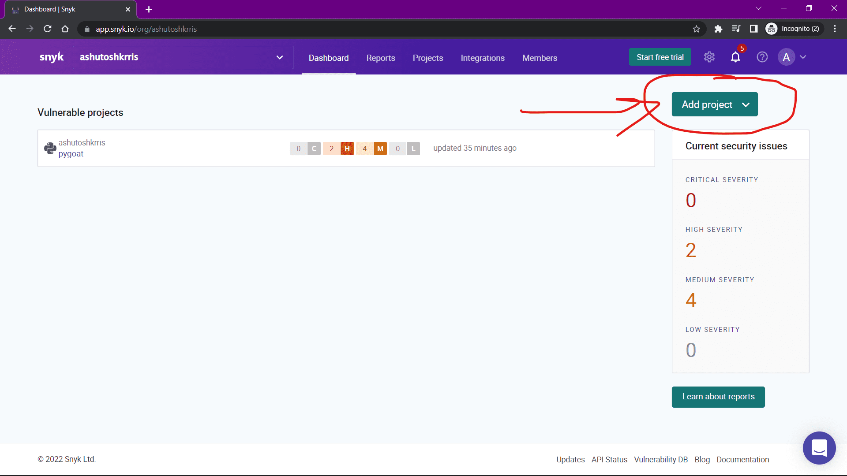847x476 pixels.
Task: Open the Integrations menu item
Action: (x=482, y=58)
